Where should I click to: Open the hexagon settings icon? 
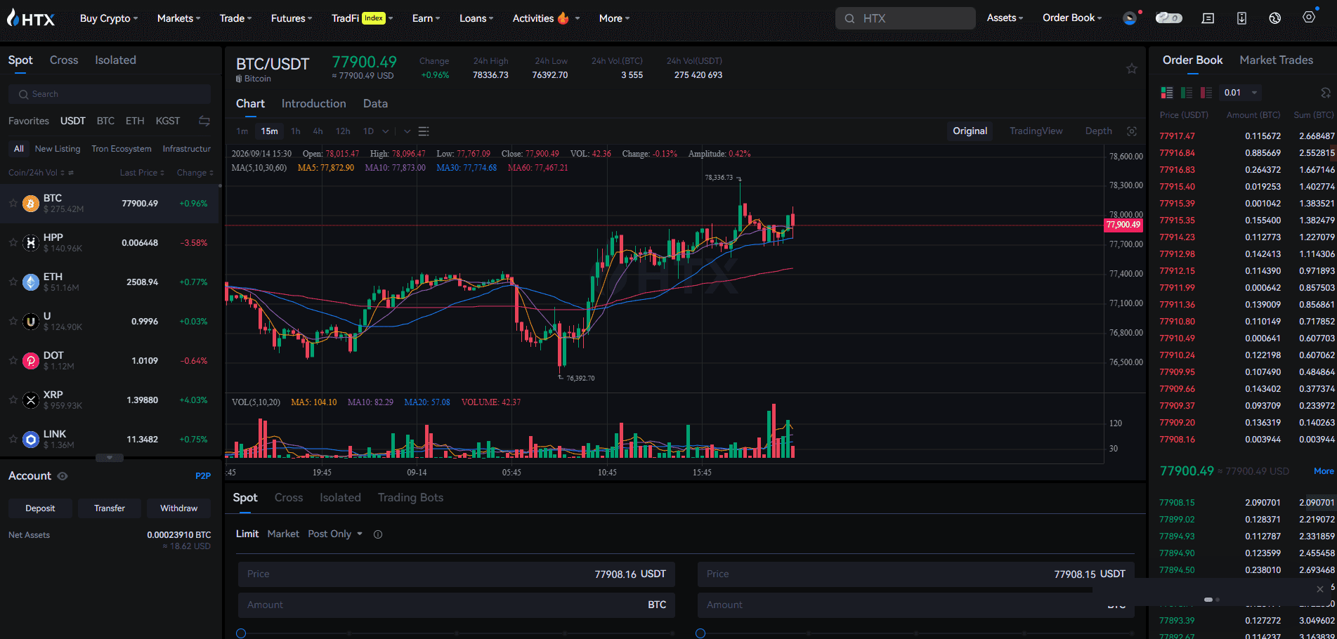(x=1309, y=17)
